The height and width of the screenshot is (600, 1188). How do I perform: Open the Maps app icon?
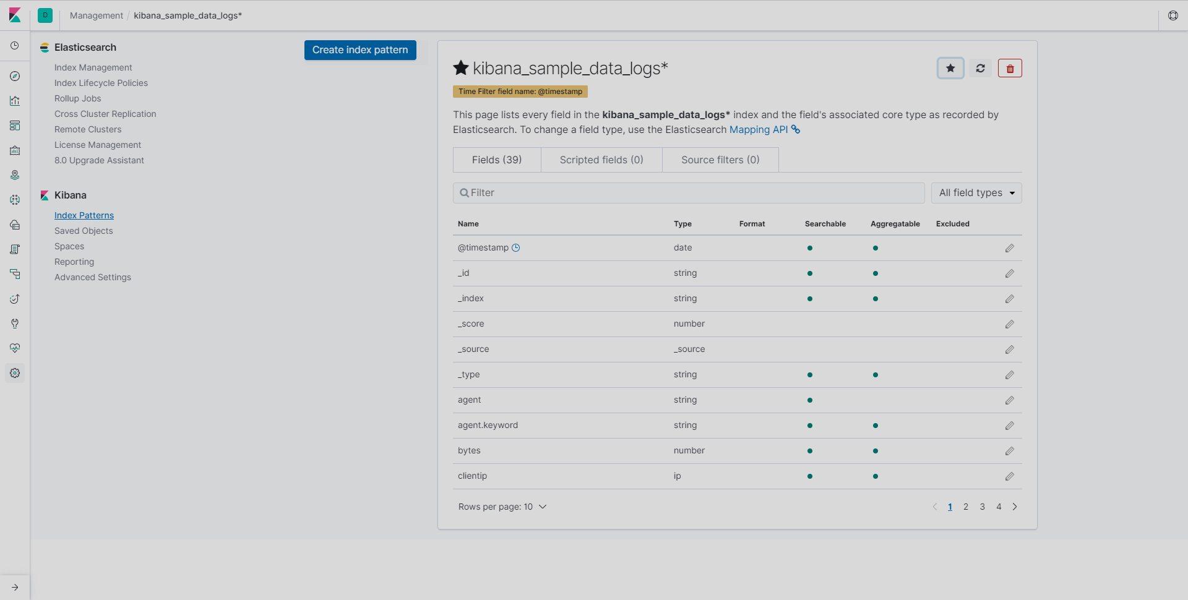tap(15, 175)
